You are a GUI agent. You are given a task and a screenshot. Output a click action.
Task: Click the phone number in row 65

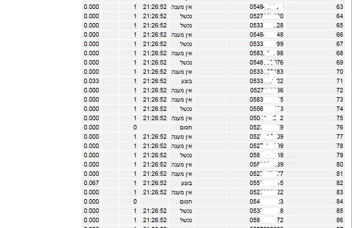266,25
